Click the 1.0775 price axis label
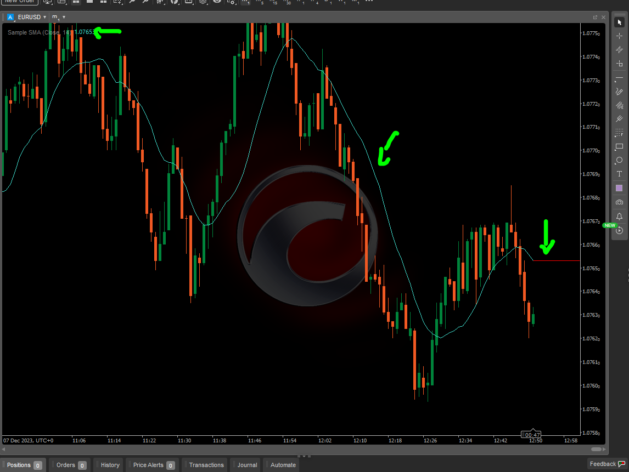Image resolution: width=629 pixels, height=472 pixels. (x=591, y=33)
